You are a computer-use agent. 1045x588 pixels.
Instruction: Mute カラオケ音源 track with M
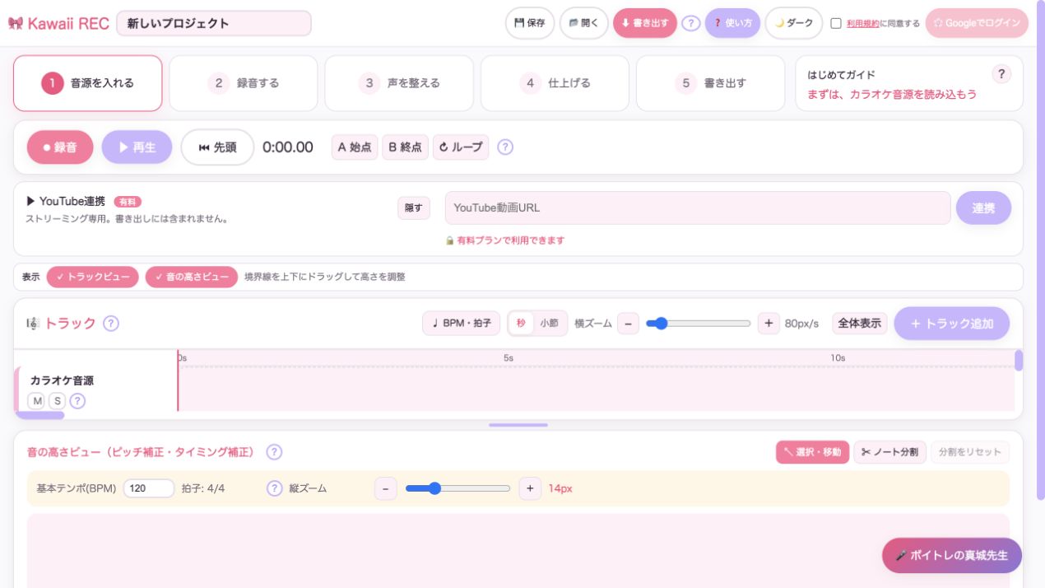[x=37, y=401]
